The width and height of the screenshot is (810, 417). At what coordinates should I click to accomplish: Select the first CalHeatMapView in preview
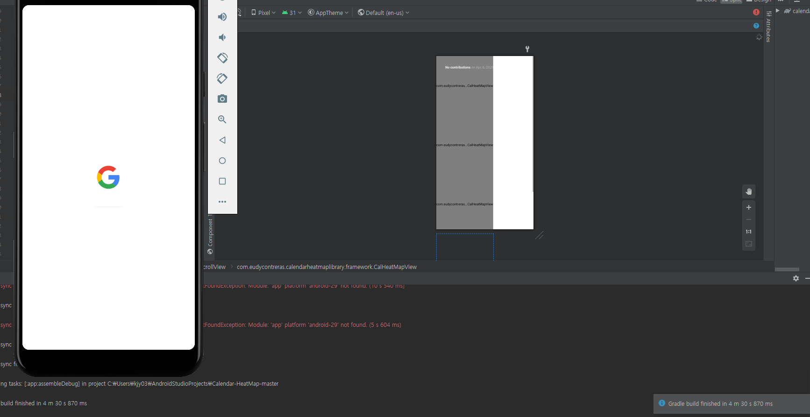464,86
